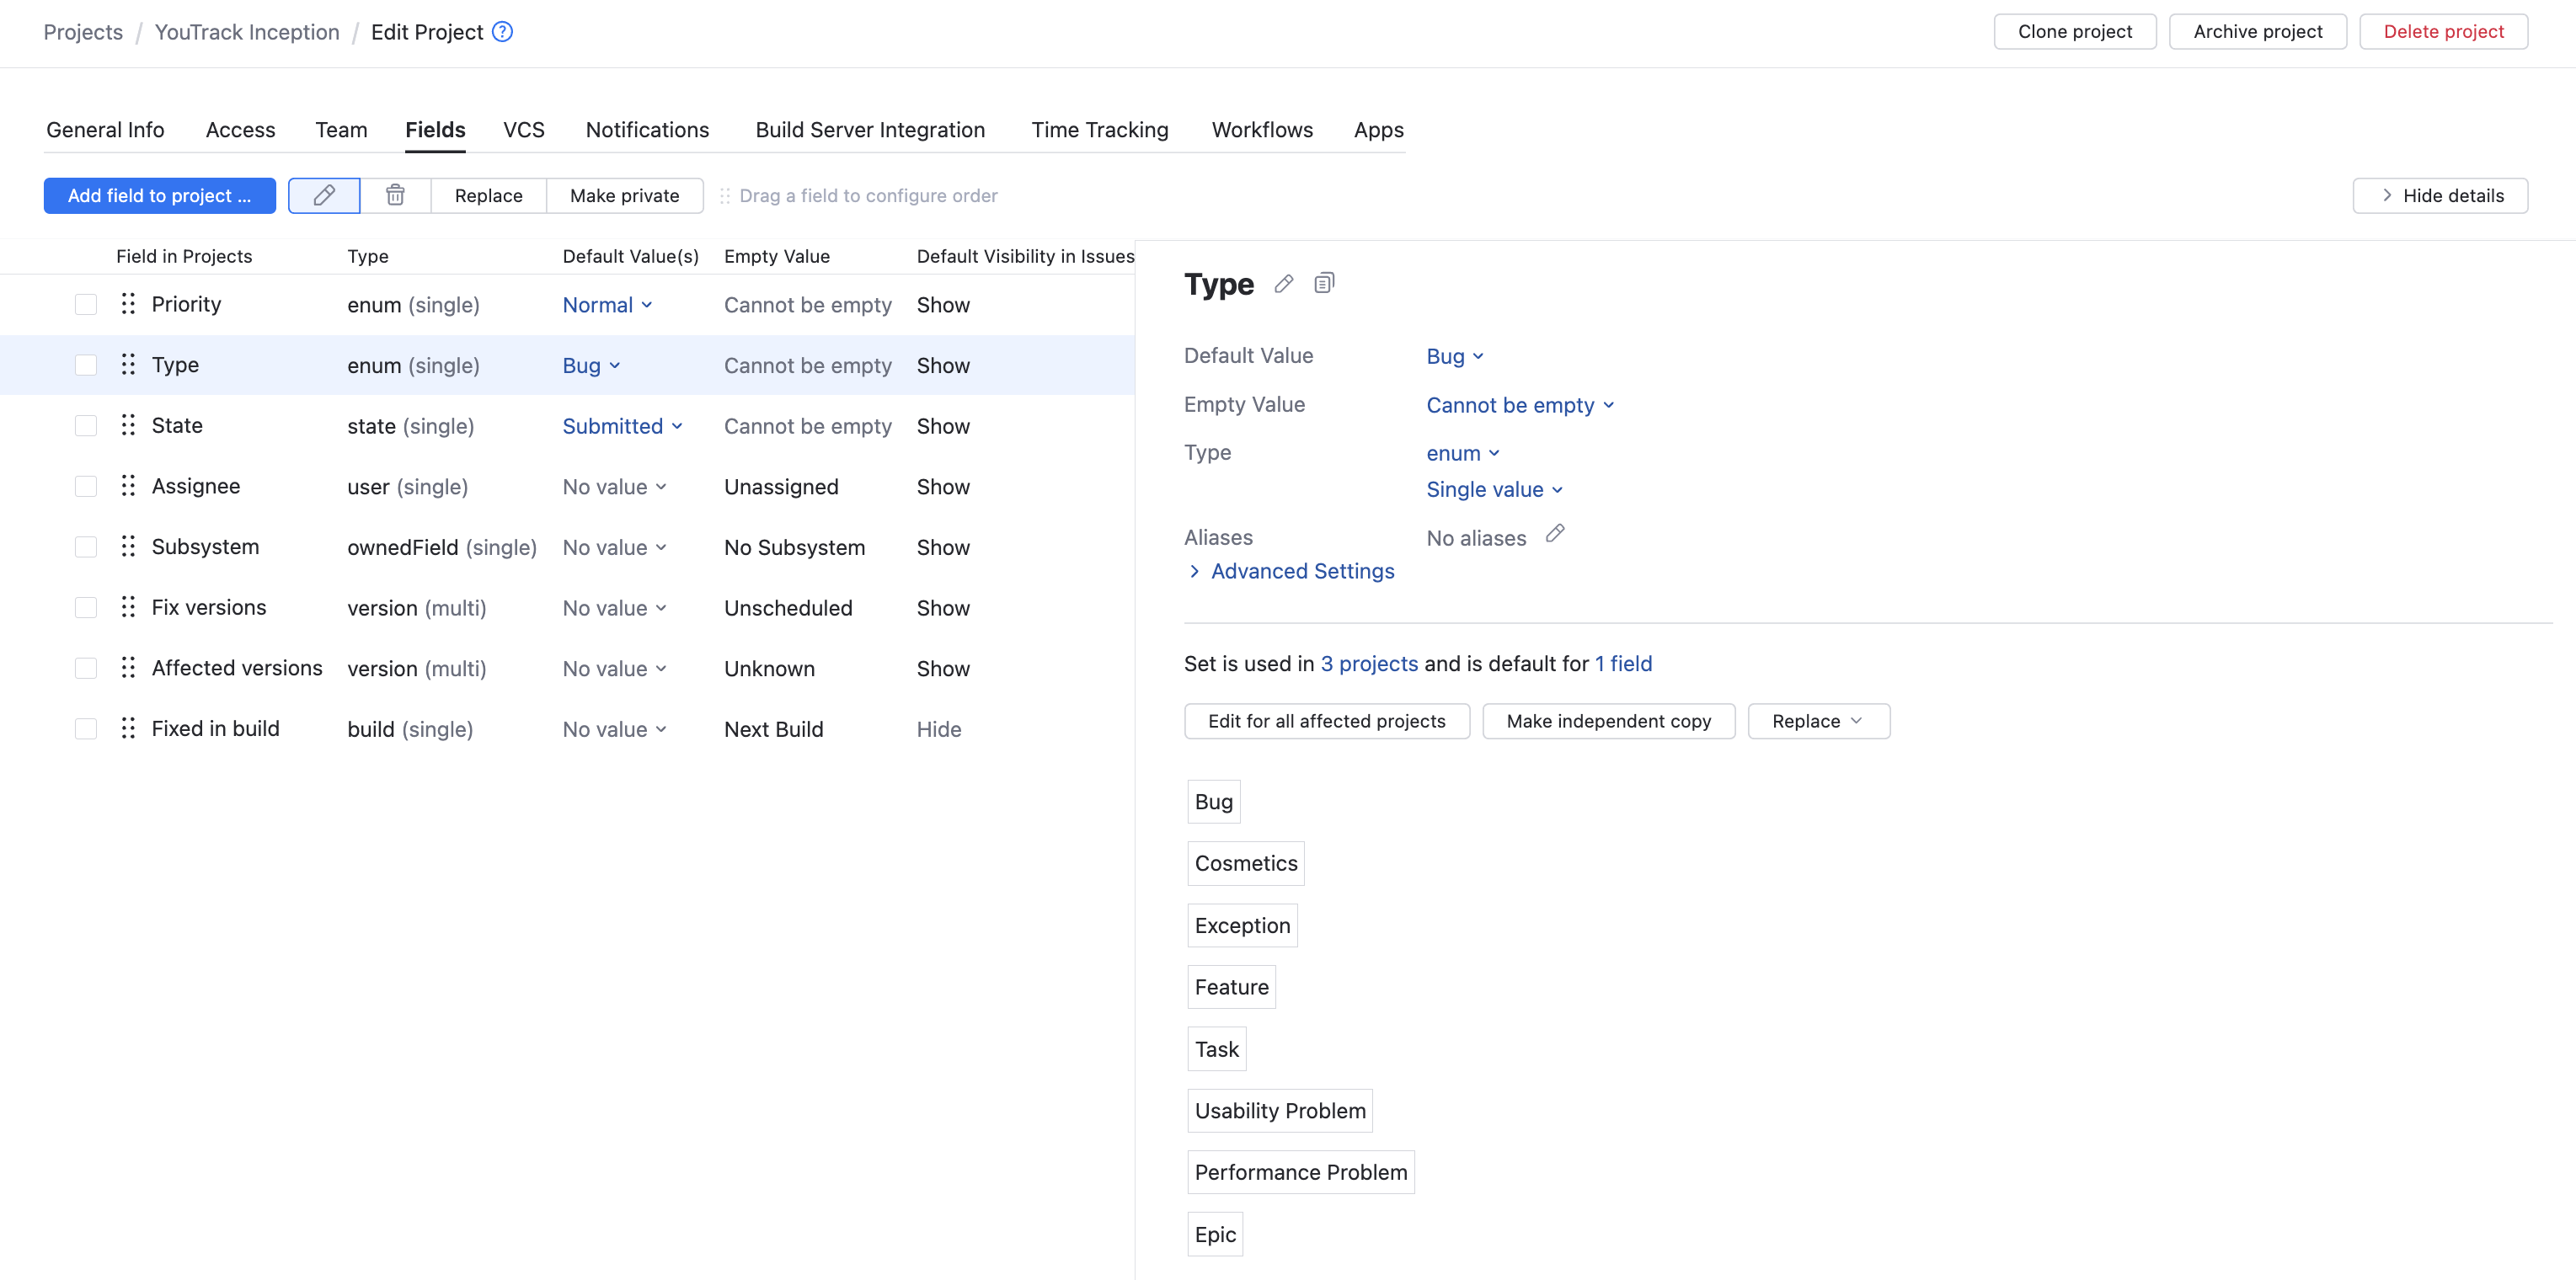Screen dimensions: 2576x1280
Task: Click the 3 projects link
Action: [1369, 663]
